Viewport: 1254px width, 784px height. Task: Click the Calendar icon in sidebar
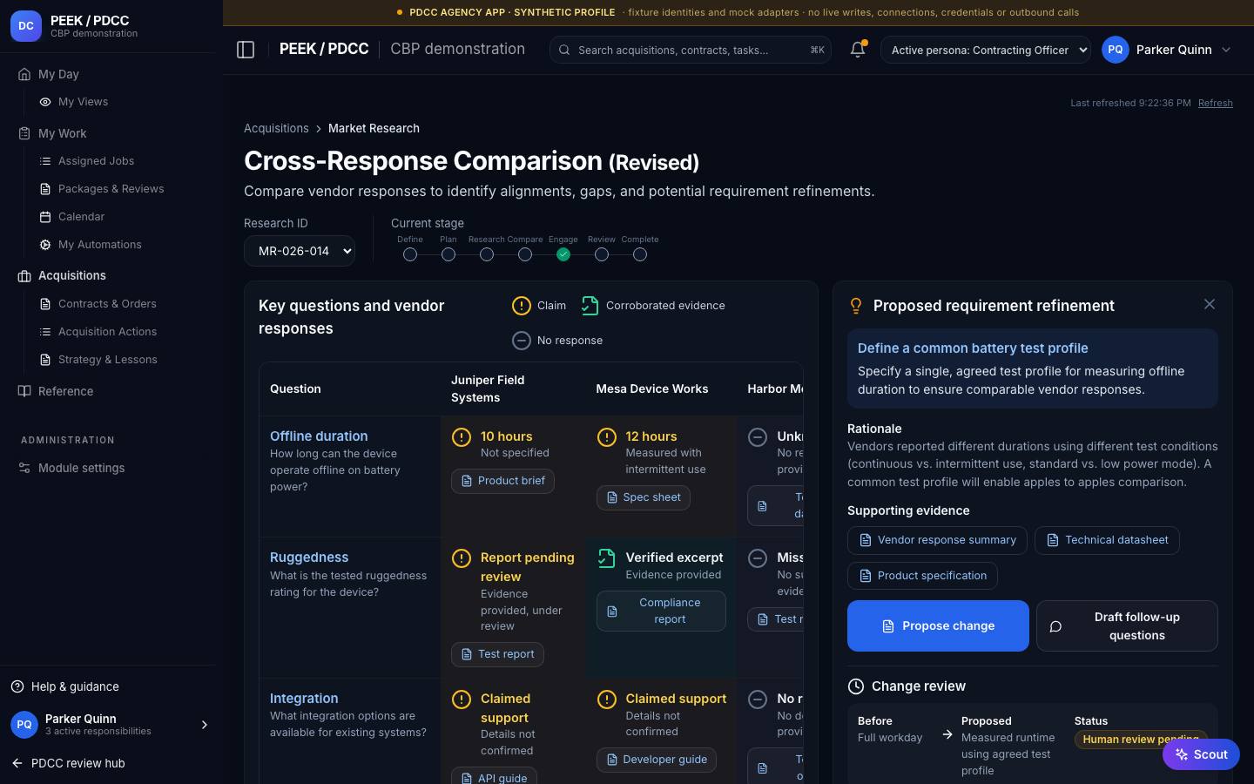click(45, 217)
